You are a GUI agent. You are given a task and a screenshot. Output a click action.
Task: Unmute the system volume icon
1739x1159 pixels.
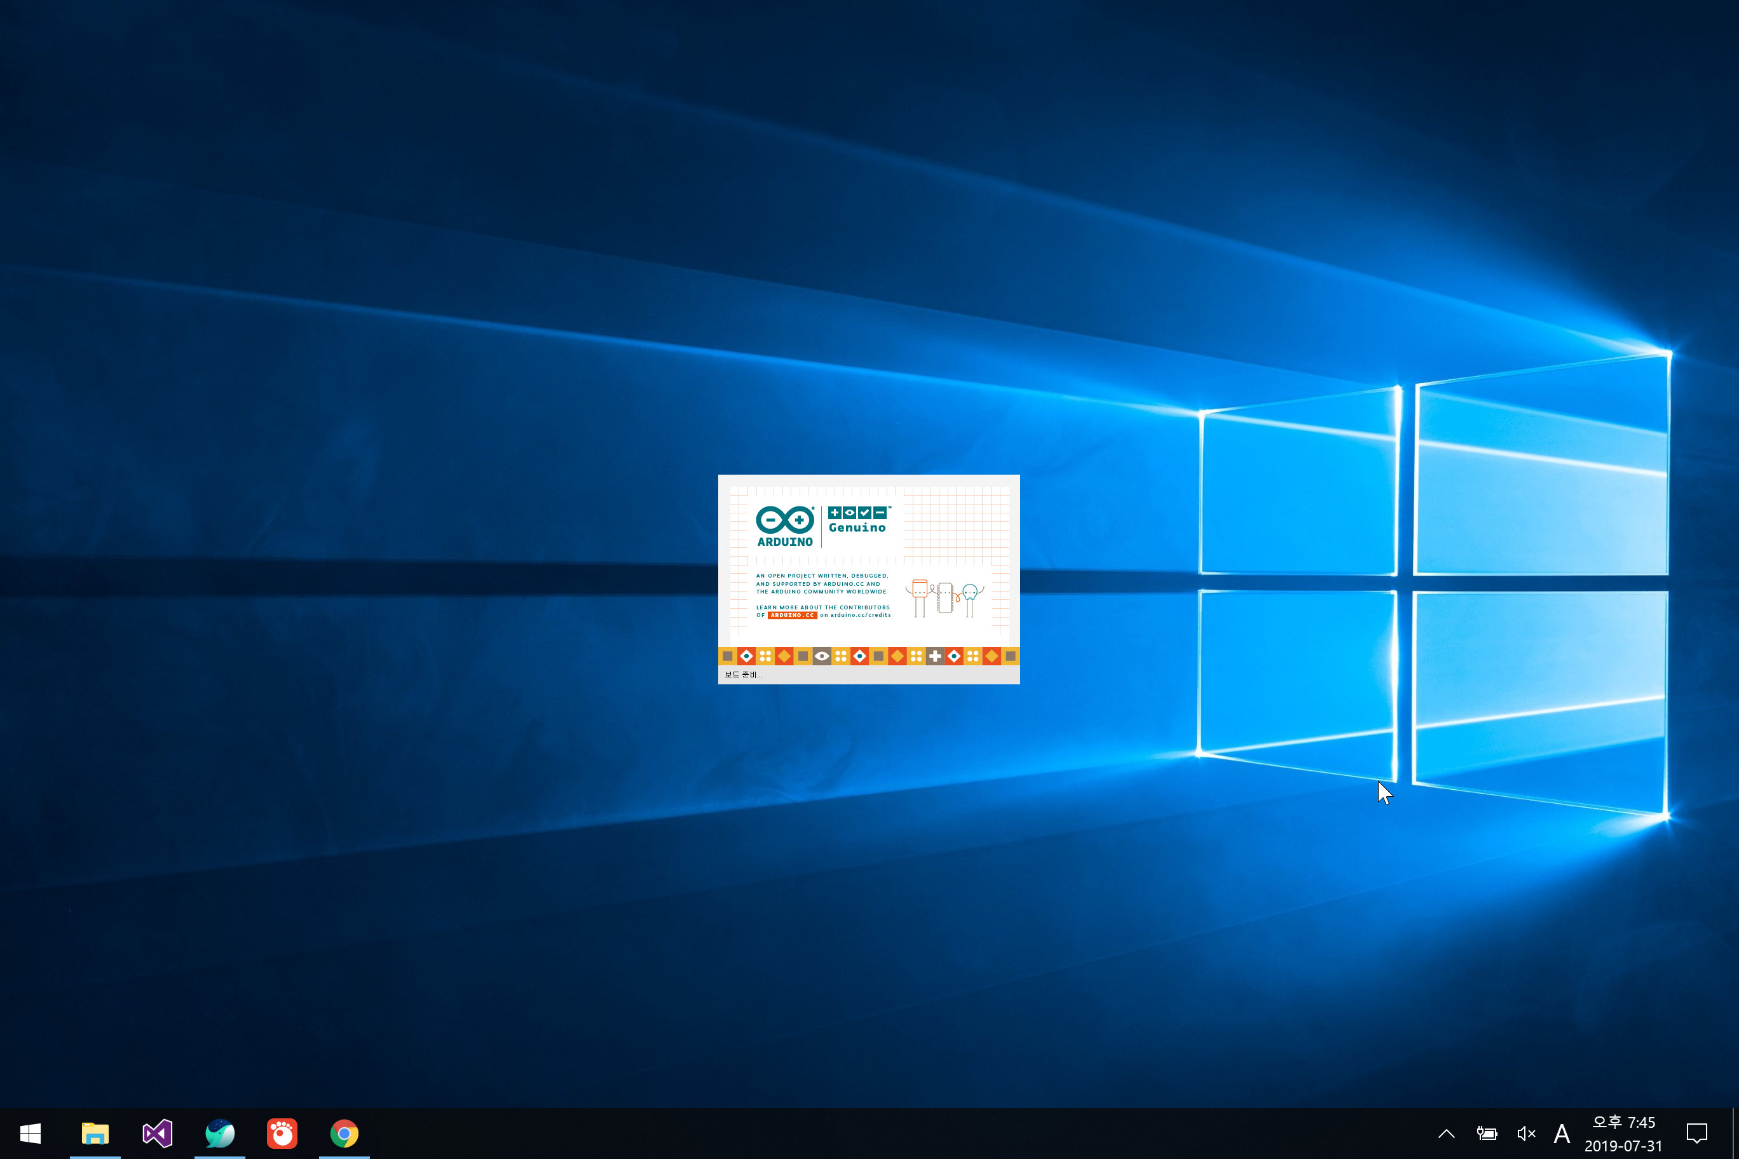tap(1526, 1133)
